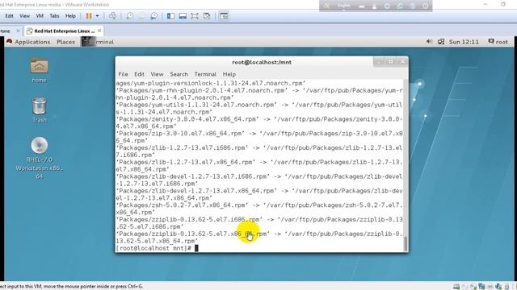Switch to Unity mode icon
517x290 pixels.
pyautogui.click(x=207, y=16)
